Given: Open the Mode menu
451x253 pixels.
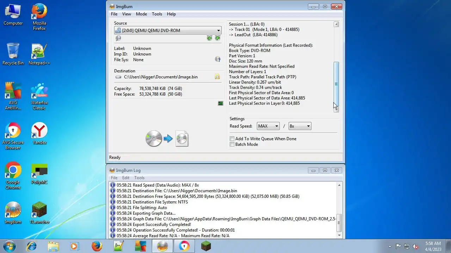Looking at the screenshot, I should click(141, 14).
